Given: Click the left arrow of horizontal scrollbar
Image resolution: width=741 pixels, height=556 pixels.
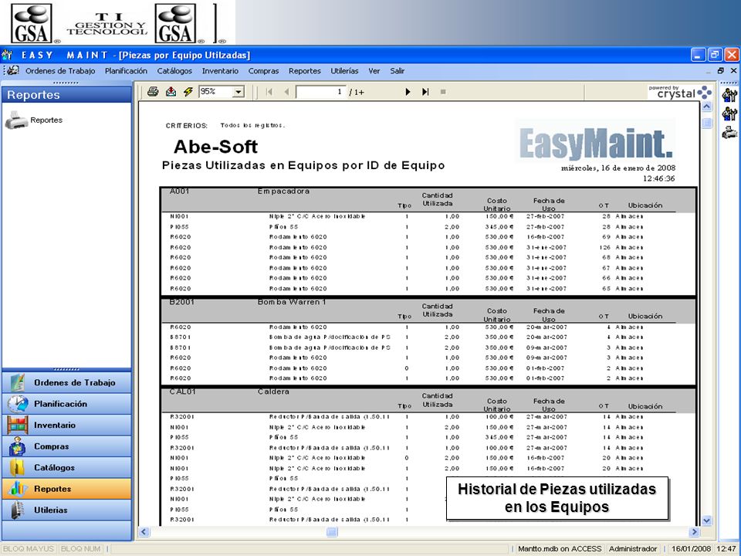Looking at the screenshot, I should pos(144,532).
